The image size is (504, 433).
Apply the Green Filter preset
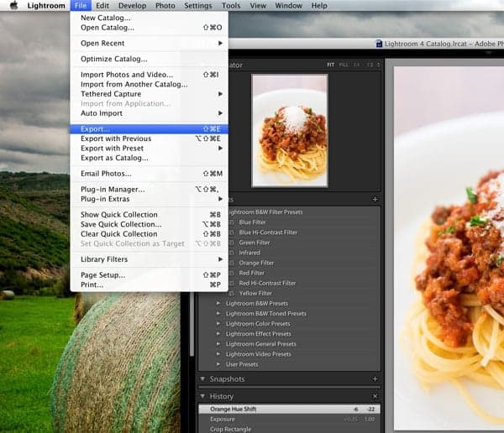pos(255,243)
